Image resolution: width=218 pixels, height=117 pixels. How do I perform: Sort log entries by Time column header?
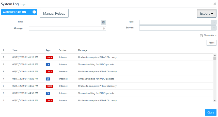[15, 50]
